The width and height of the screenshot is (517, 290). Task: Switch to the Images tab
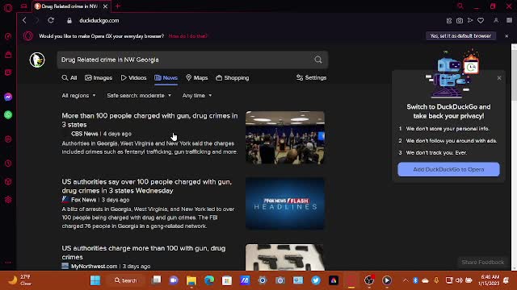(99, 78)
